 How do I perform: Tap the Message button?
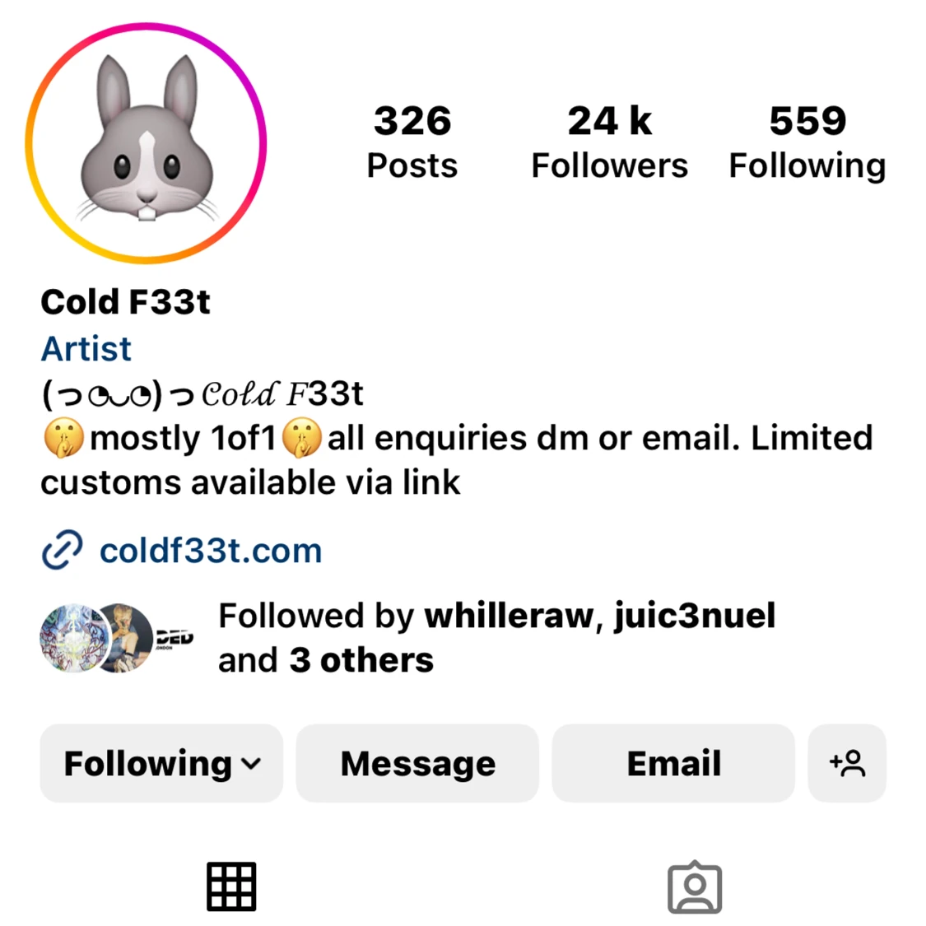[x=417, y=763]
